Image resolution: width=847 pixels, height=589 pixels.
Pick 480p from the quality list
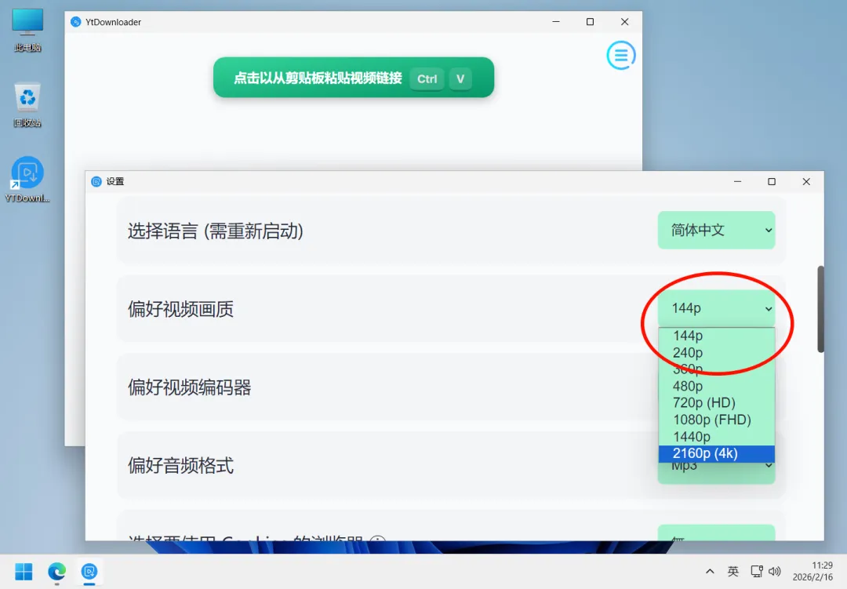[x=688, y=386]
